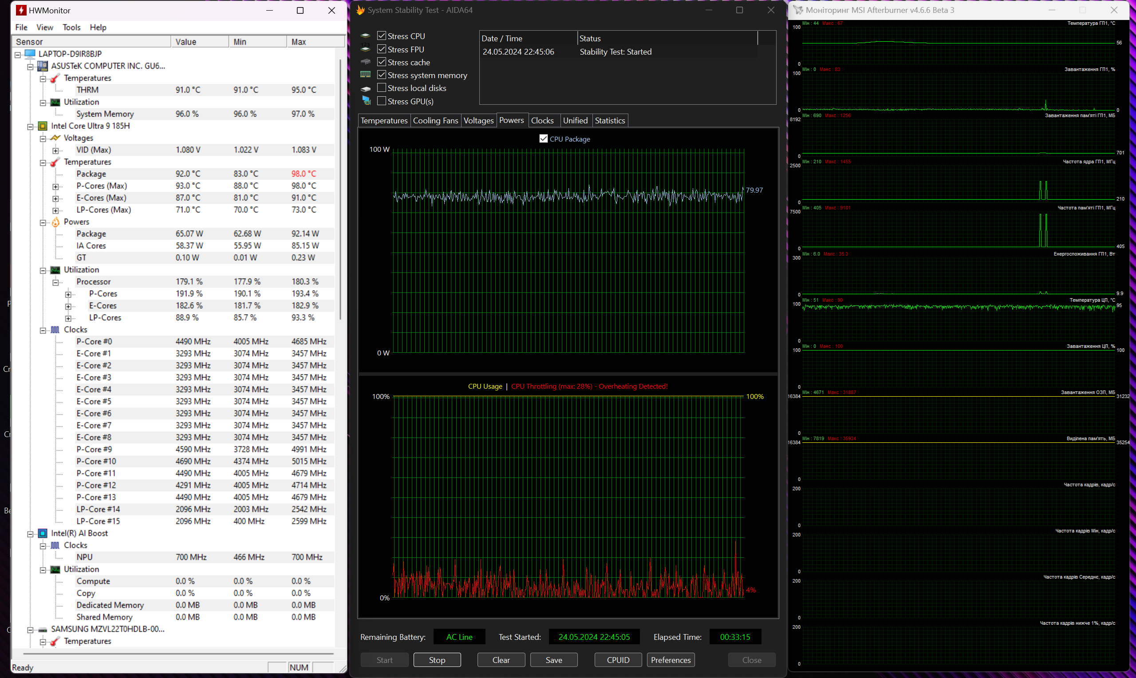Uncheck Stress system memory option
Screen dimensions: 1136x678
[x=382, y=75]
